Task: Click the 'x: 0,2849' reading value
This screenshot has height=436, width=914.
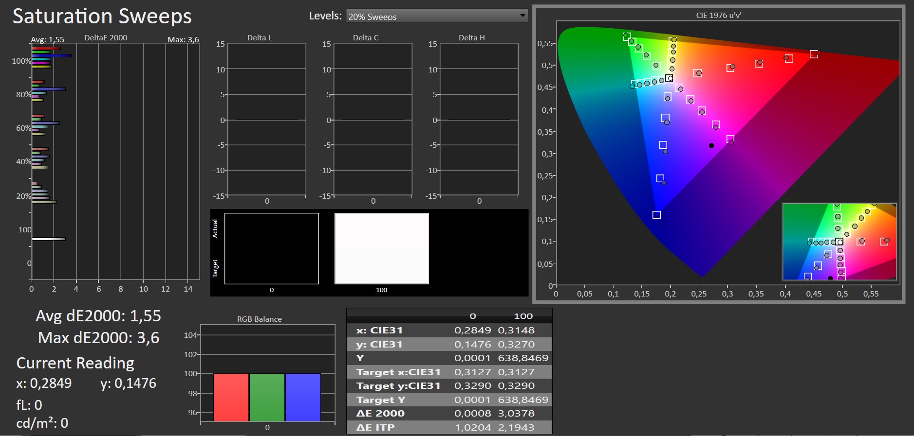Action: 44,384
